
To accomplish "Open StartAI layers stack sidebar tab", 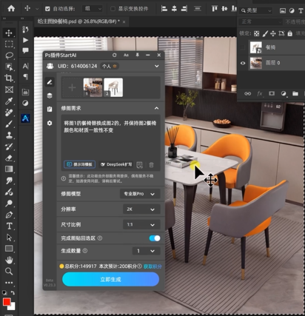I will pyautogui.click(x=50, y=95).
